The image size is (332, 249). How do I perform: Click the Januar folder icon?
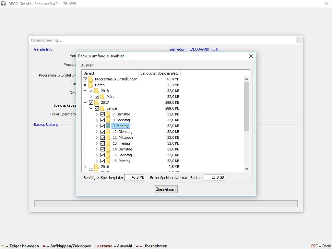pos(102,108)
